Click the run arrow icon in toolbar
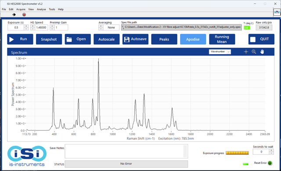The image size is (281, 171). [14, 14]
